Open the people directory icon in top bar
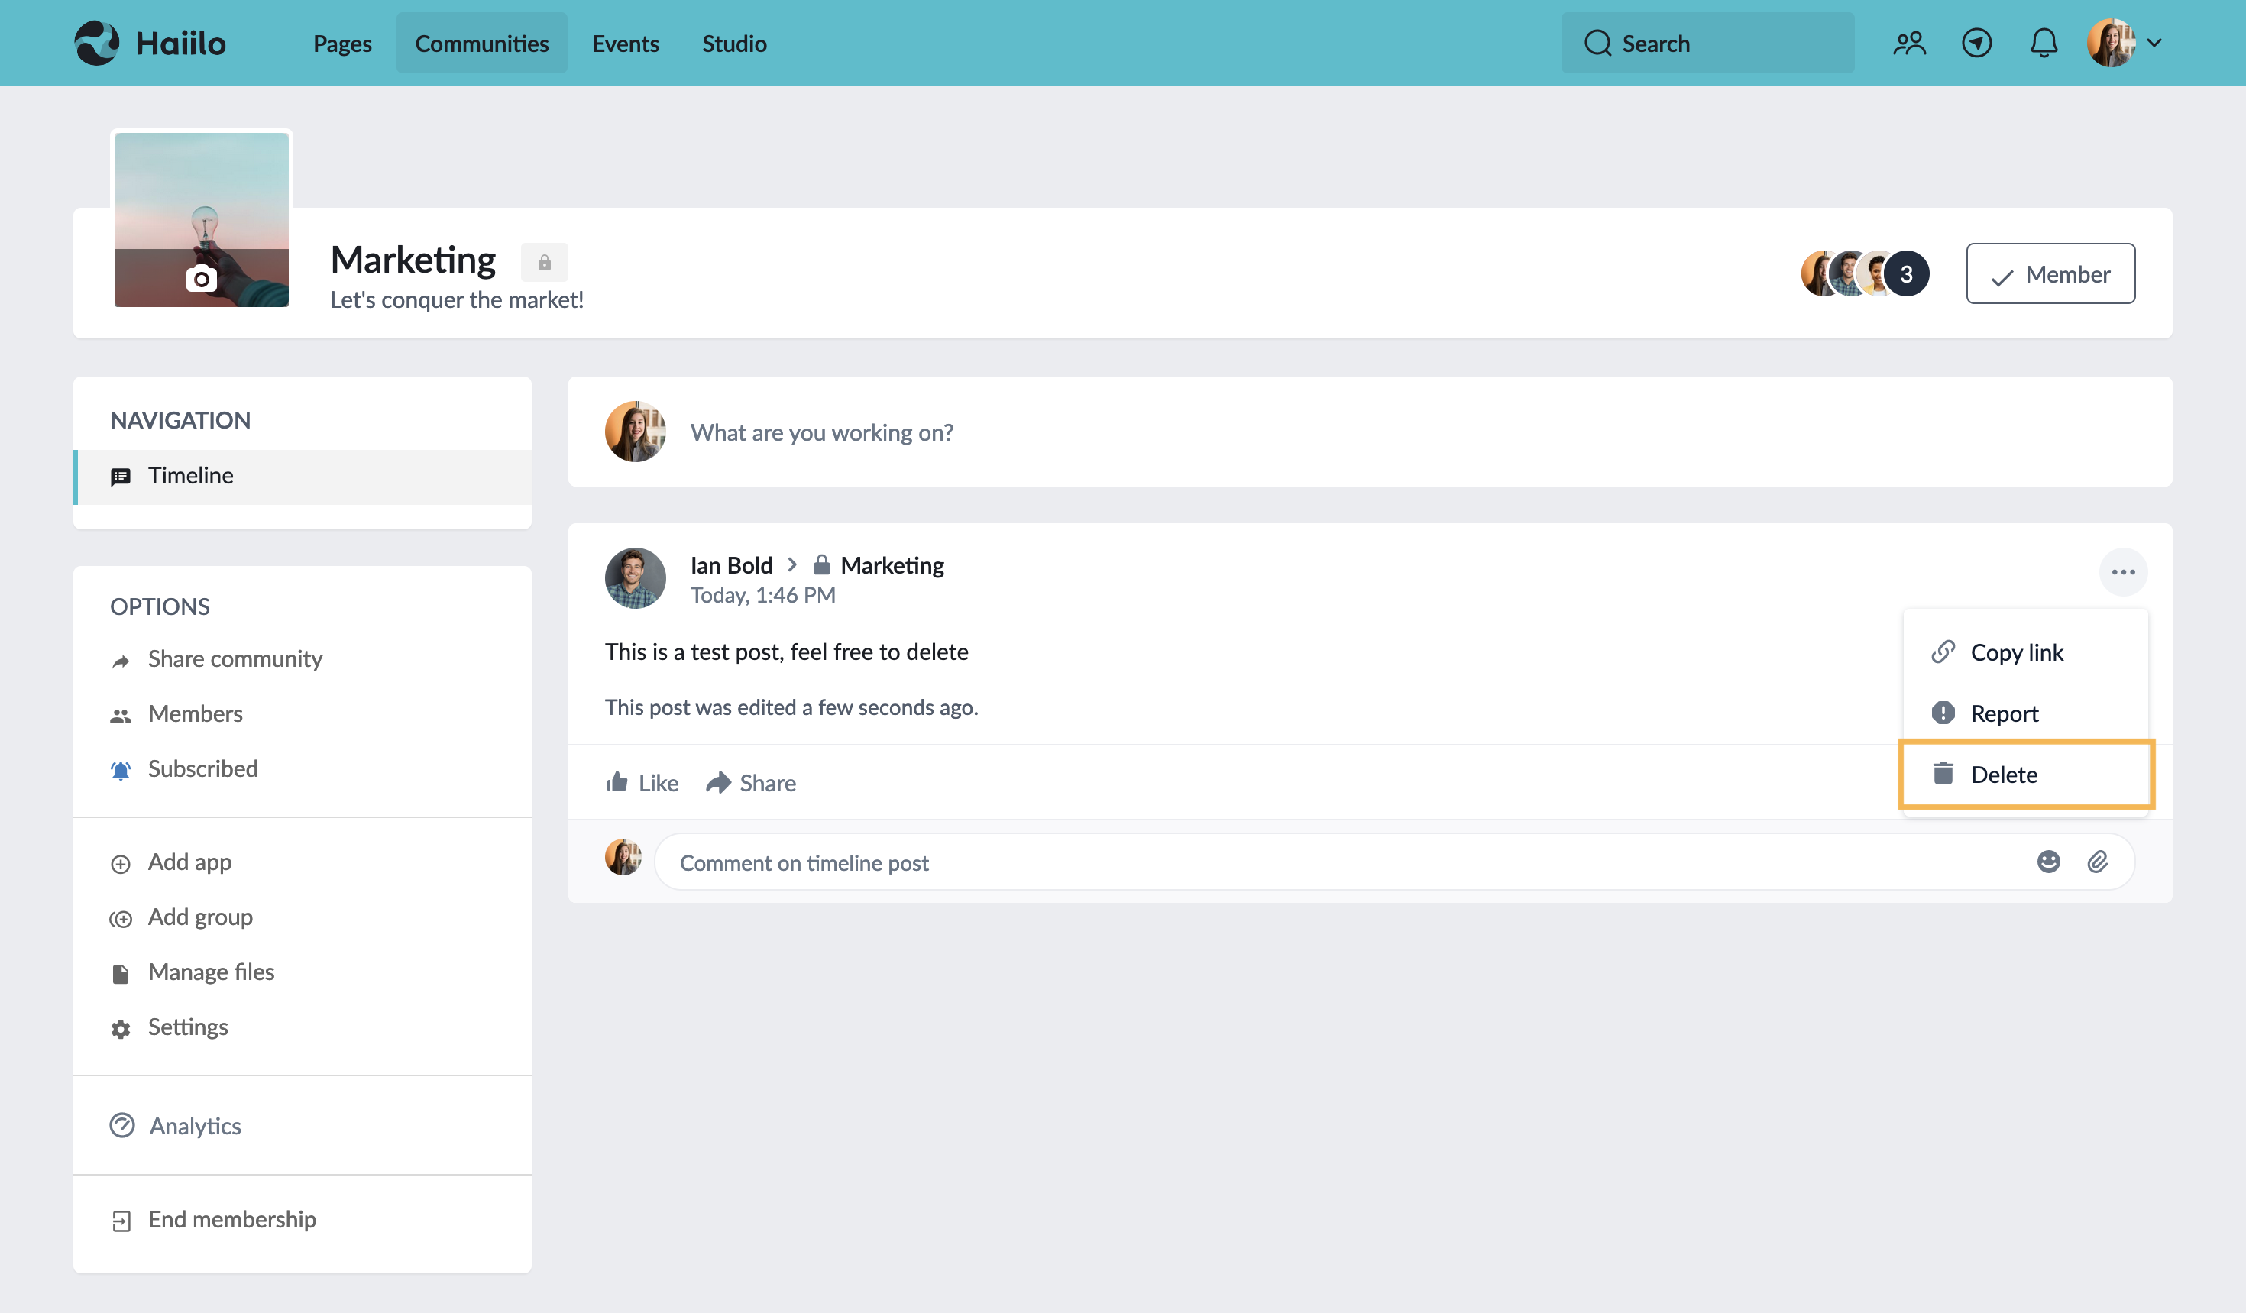Viewport: 2246px width, 1313px height. pyautogui.click(x=1909, y=42)
